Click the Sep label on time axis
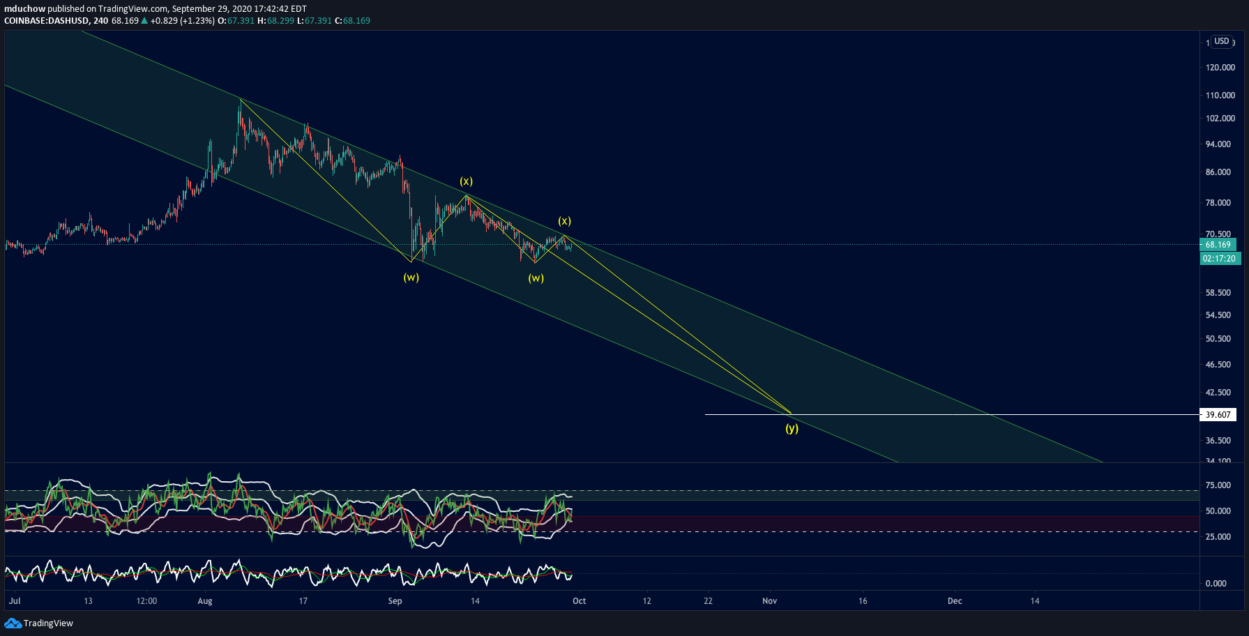 pyautogui.click(x=395, y=600)
